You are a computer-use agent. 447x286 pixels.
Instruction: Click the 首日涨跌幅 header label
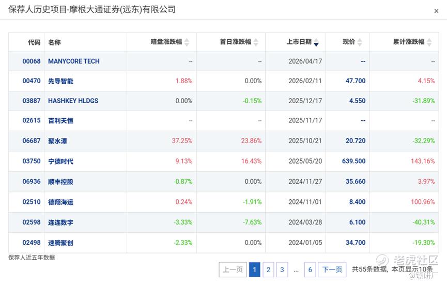(236, 42)
